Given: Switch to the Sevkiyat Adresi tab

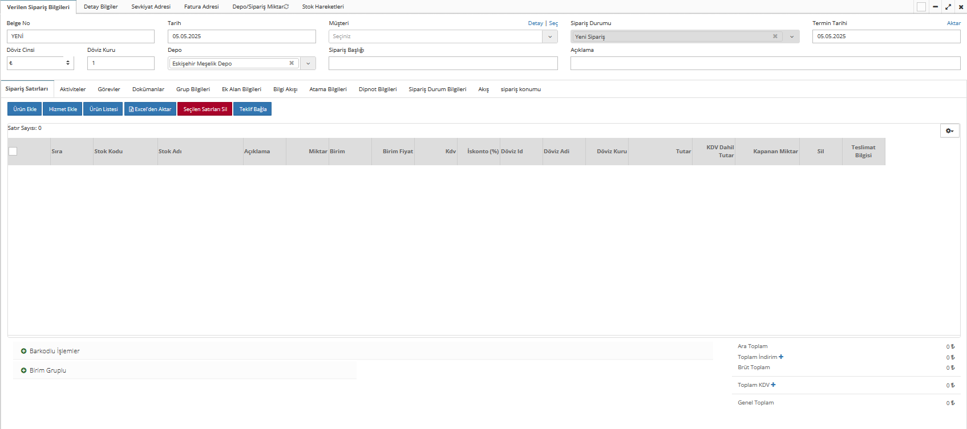Looking at the screenshot, I should click(x=151, y=7).
